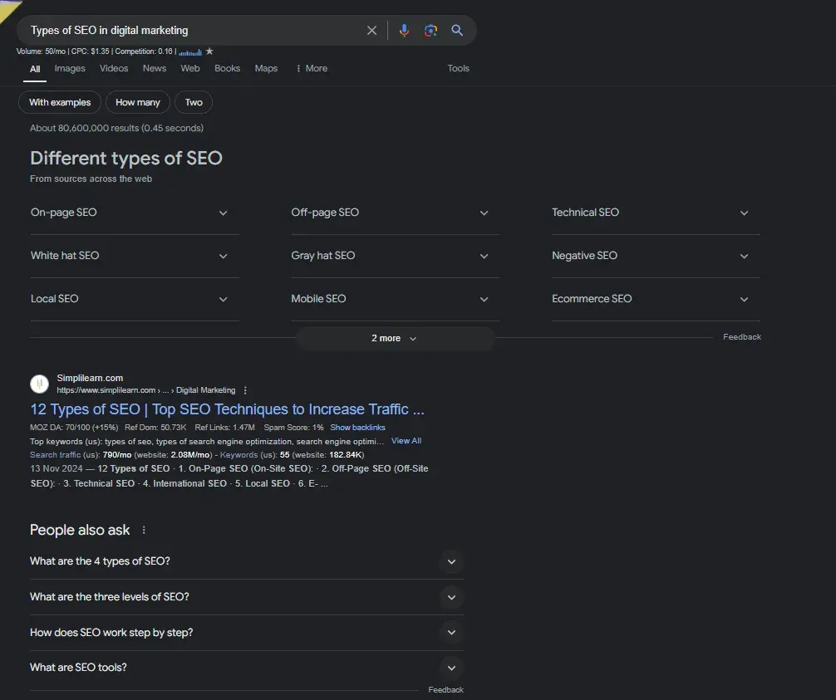Image resolution: width=836 pixels, height=700 pixels.
Task: Switch to the News tab
Action: tap(154, 68)
